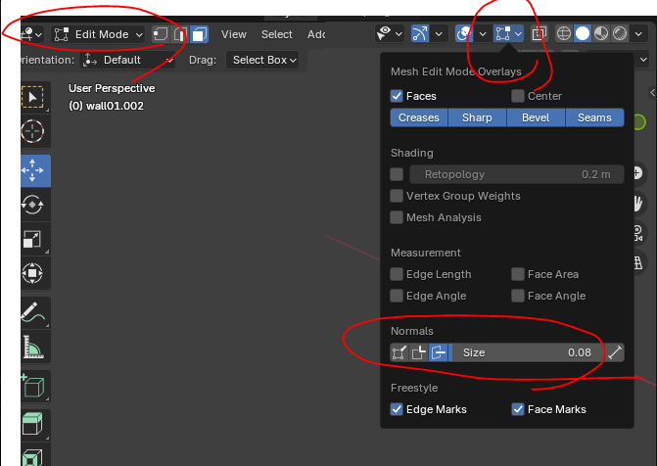Enable Edge Length measurement checkbox
This screenshot has width=657, height=466.
point(397,274)
